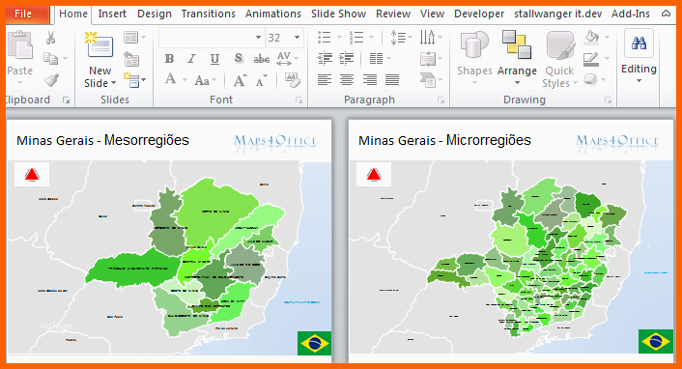Open the Section dropdown
682x369 pixels.
[x=134, y=80]
